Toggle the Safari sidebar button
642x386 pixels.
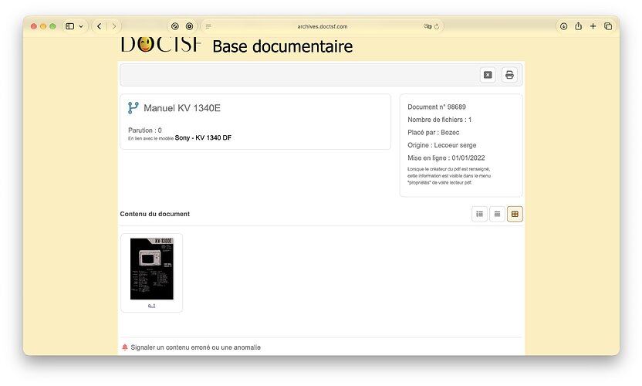tap(70, 26)
